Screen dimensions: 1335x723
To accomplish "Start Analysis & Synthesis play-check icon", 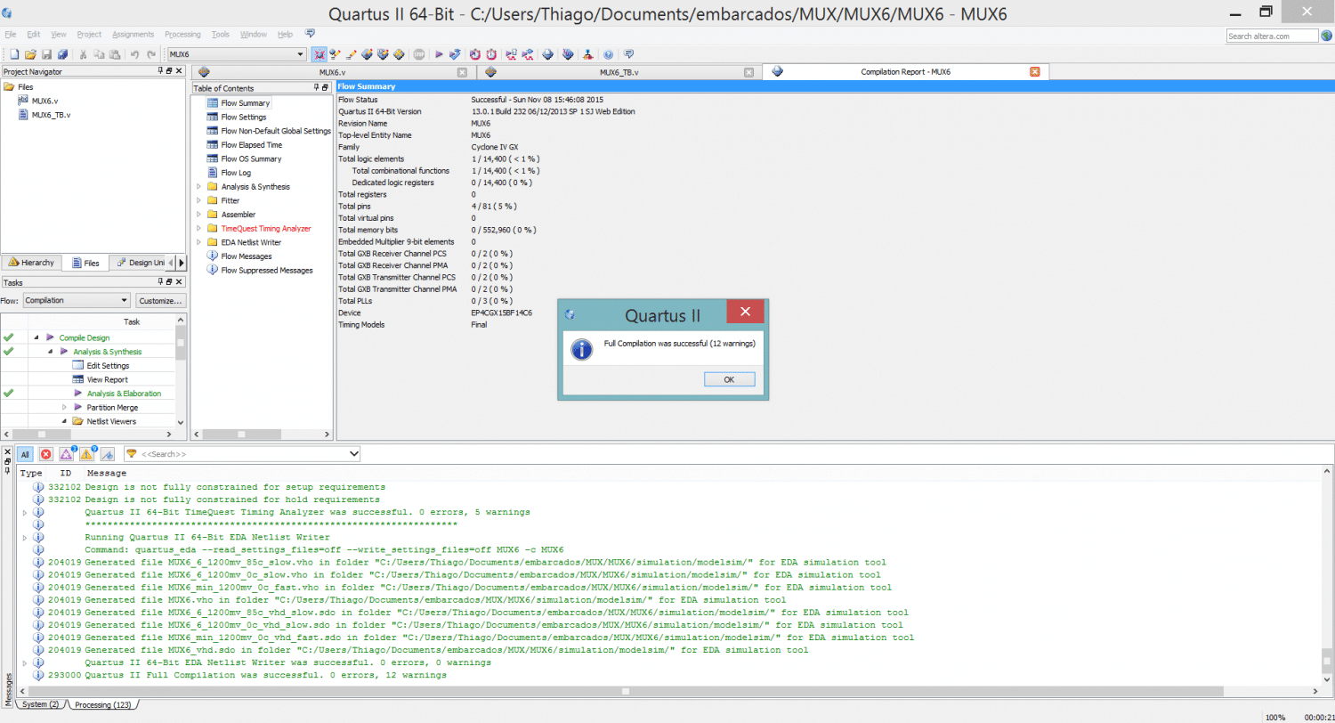I will coord(455,54).
